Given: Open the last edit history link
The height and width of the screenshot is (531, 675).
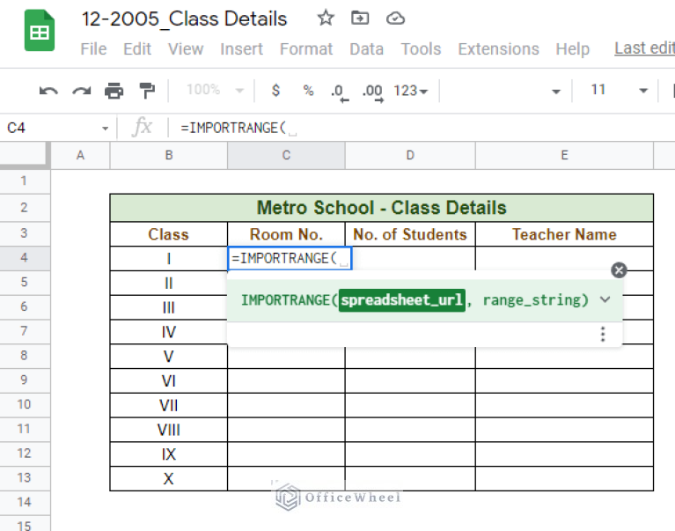Looking at the screenshot, I should point(643,48).
